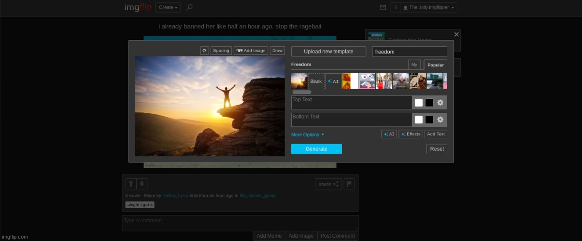Click the rotate image icon
Screen dimensions: 582x241
pos(204,51)
